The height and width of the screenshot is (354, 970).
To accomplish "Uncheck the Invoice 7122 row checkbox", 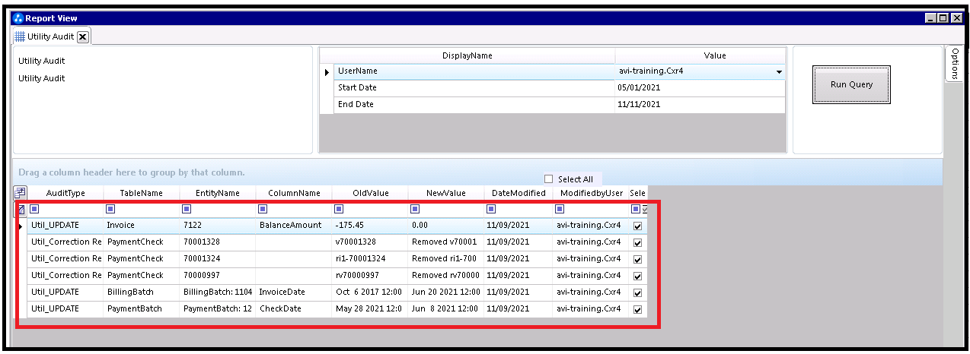I will (637, 226).
